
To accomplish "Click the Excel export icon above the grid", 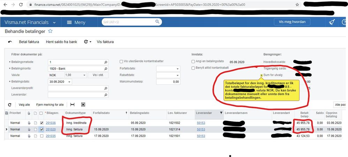I will click(x=83, y=105).
